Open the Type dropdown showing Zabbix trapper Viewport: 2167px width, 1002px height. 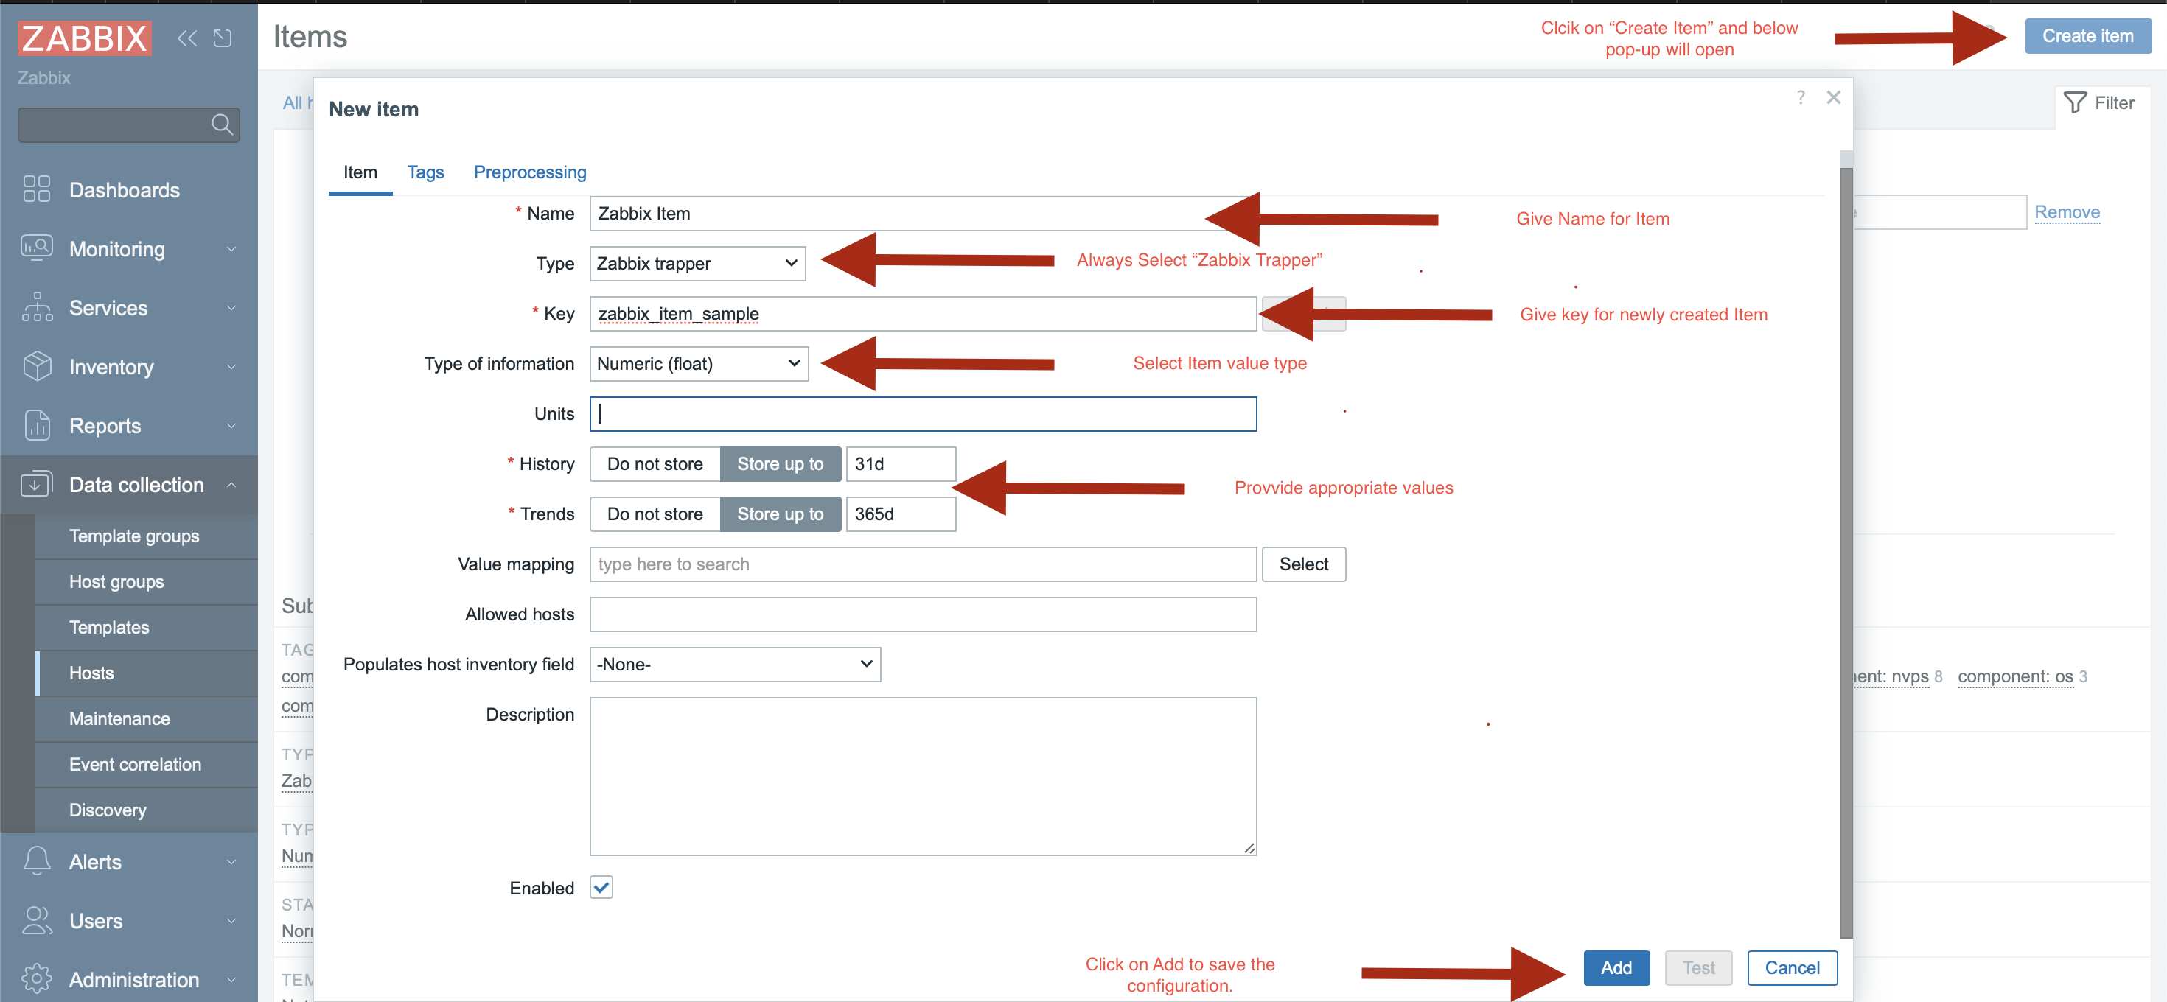[x=697, y=263]
